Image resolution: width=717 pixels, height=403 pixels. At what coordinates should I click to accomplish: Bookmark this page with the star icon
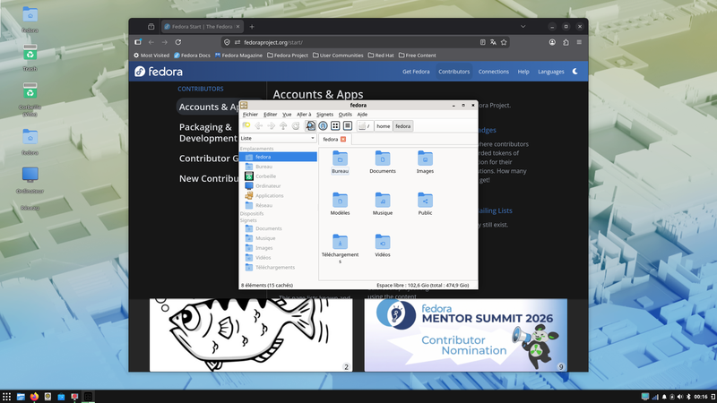[x=504, y=42]
